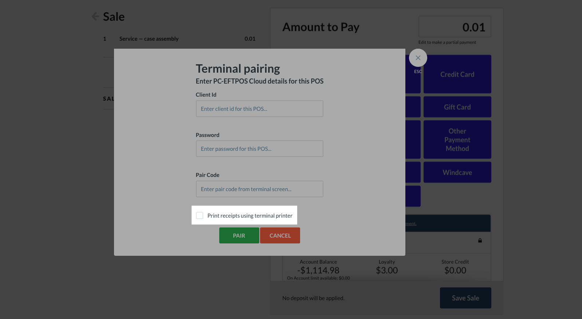Focus the Password input field
This screenshot has width=582, height=319.
coord(259,149)
